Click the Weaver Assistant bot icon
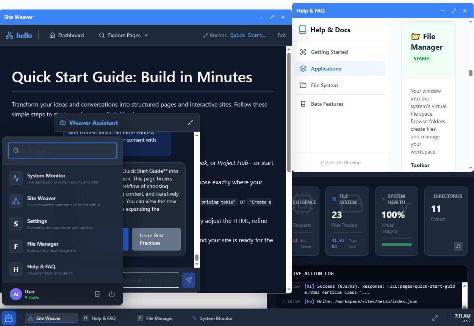Image resolution: width=474 pixels, height=326 pixels. point(63,122)
